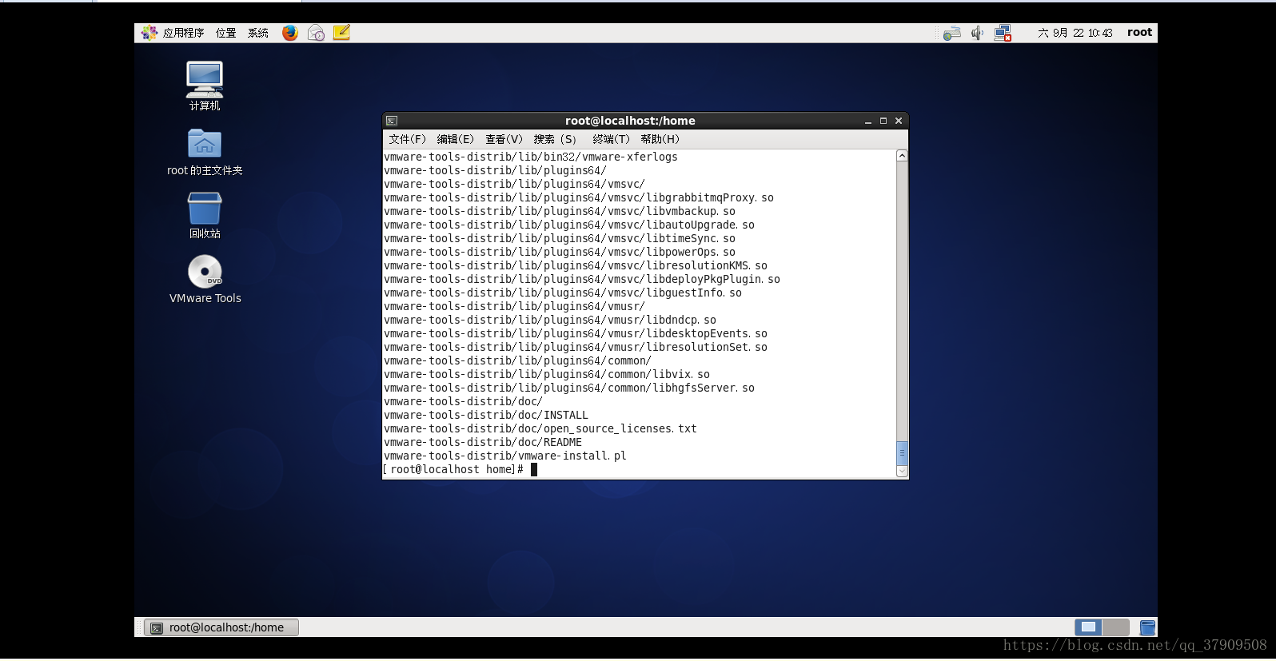The image size is (1276, 661).
Task: Open the 系统 (System) menu
Action: point(257,33)
